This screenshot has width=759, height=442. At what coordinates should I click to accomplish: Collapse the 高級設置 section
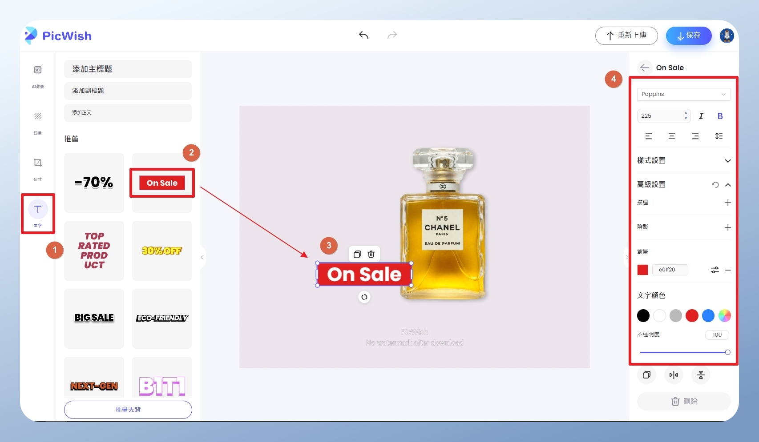(x=728, y=185)
